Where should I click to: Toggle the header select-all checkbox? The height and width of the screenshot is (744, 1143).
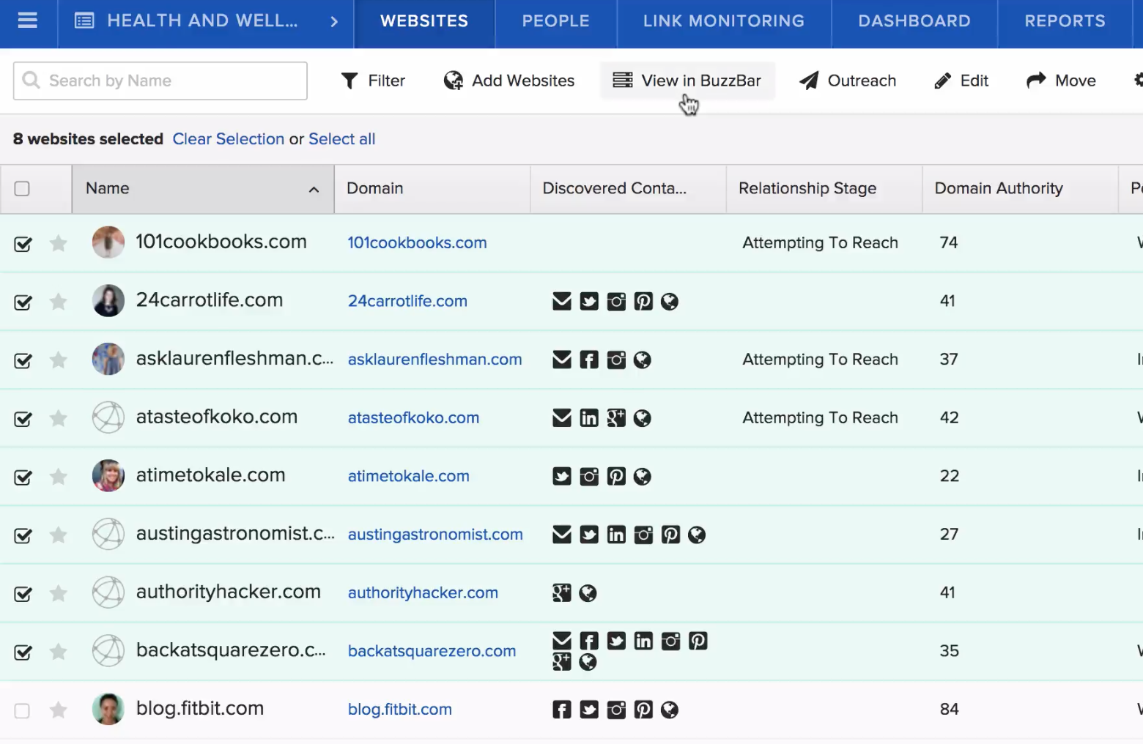(x=22, y=189)
